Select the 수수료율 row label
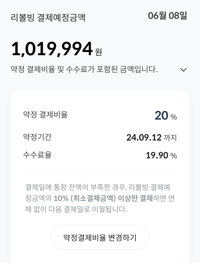The image size is (200, 263). [x=37, y=155]
